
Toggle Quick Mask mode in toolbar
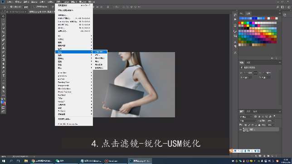[3, 107]
